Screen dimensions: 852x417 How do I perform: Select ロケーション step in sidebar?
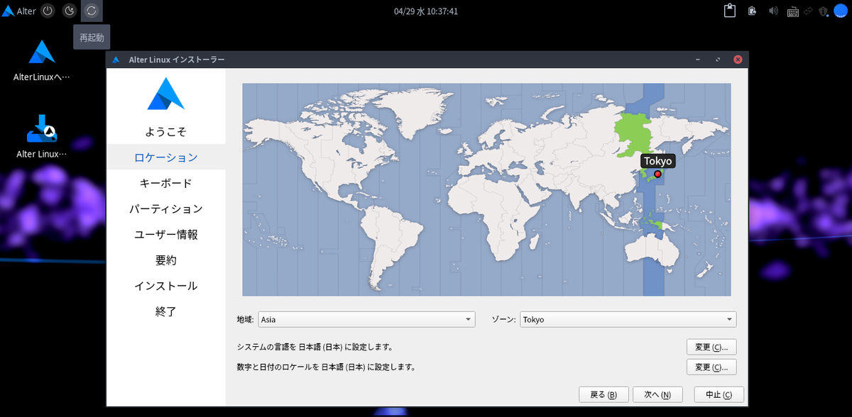(x=165, y=157)
